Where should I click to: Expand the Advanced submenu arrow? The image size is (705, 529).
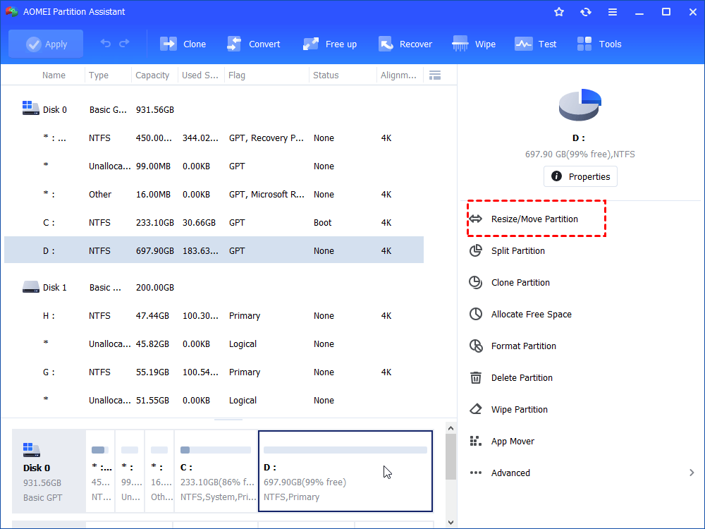pyautogui.click(x=692, y=473)
